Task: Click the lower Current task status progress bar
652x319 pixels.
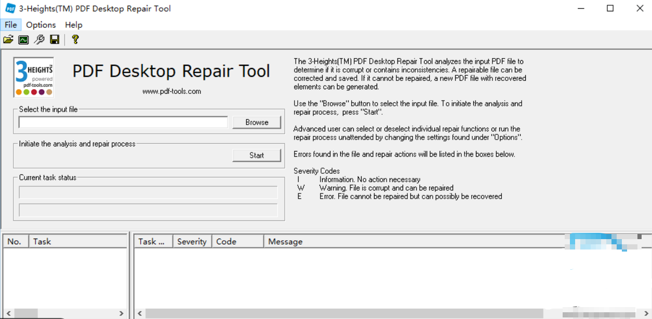Action: click(148, 210)
